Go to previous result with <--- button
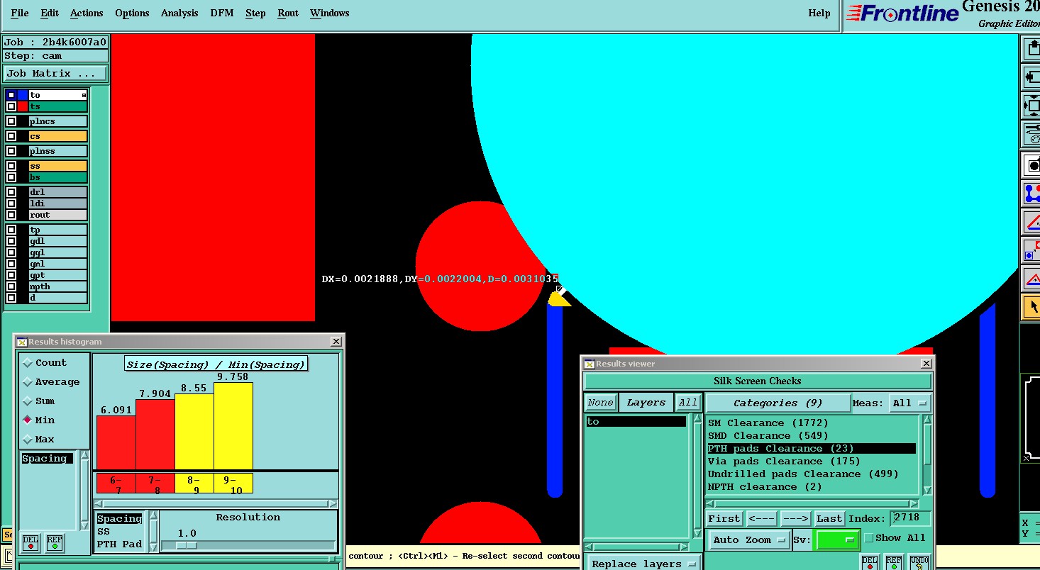The image size is (1040, 570). pos(760,518)
